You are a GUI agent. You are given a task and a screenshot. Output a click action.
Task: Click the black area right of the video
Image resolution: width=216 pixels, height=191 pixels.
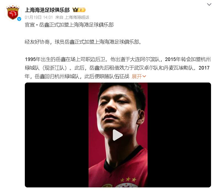[179, 135]
